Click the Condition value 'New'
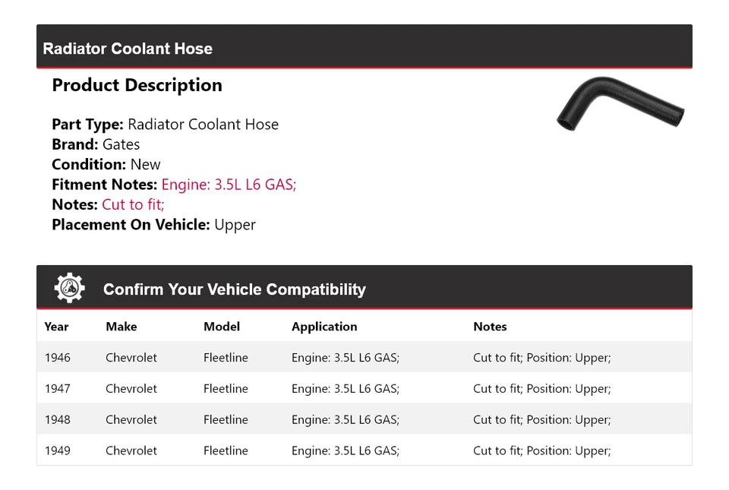 coord(145,165)
